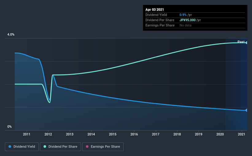Click the 4.0% y-axis label
Screen dimensions: 252x156
click(11, 34)
